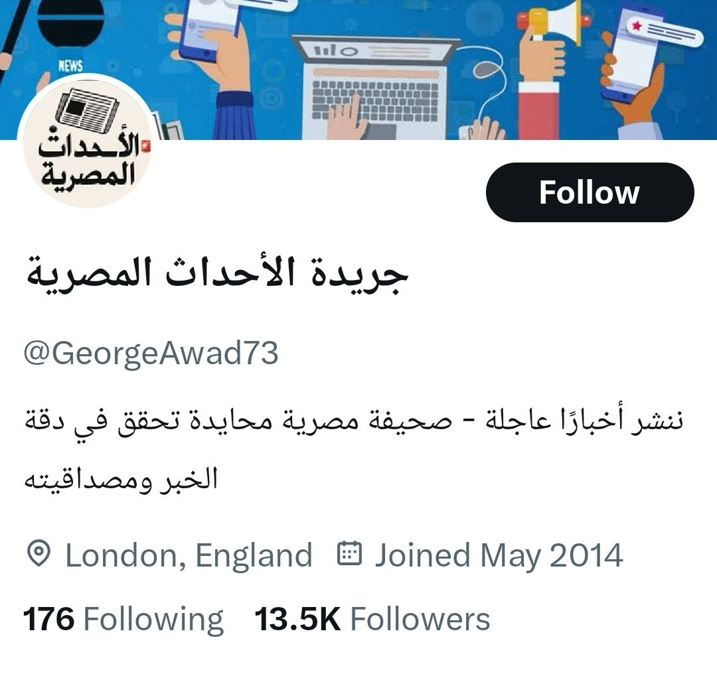Open the 176 Following list
Image resolution: width=717 pixels, height=678 pixels.
pos(123,619)
